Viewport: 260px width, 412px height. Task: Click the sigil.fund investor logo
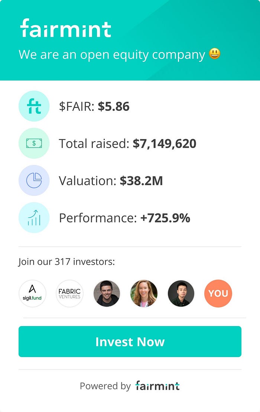click(32, 293)
